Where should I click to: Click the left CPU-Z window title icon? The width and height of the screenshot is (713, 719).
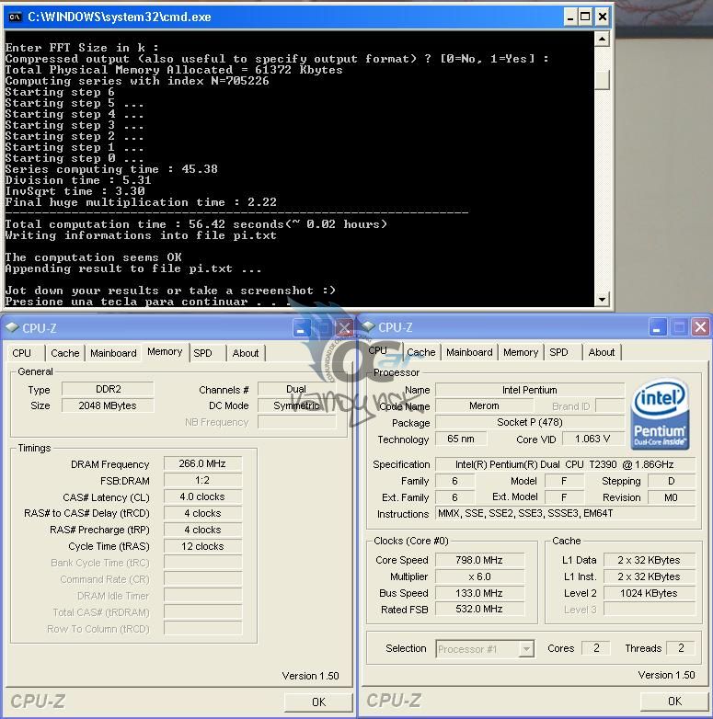[12, 327]
